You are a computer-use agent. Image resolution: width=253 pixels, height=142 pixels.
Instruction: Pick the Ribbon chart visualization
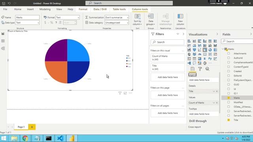215,46
